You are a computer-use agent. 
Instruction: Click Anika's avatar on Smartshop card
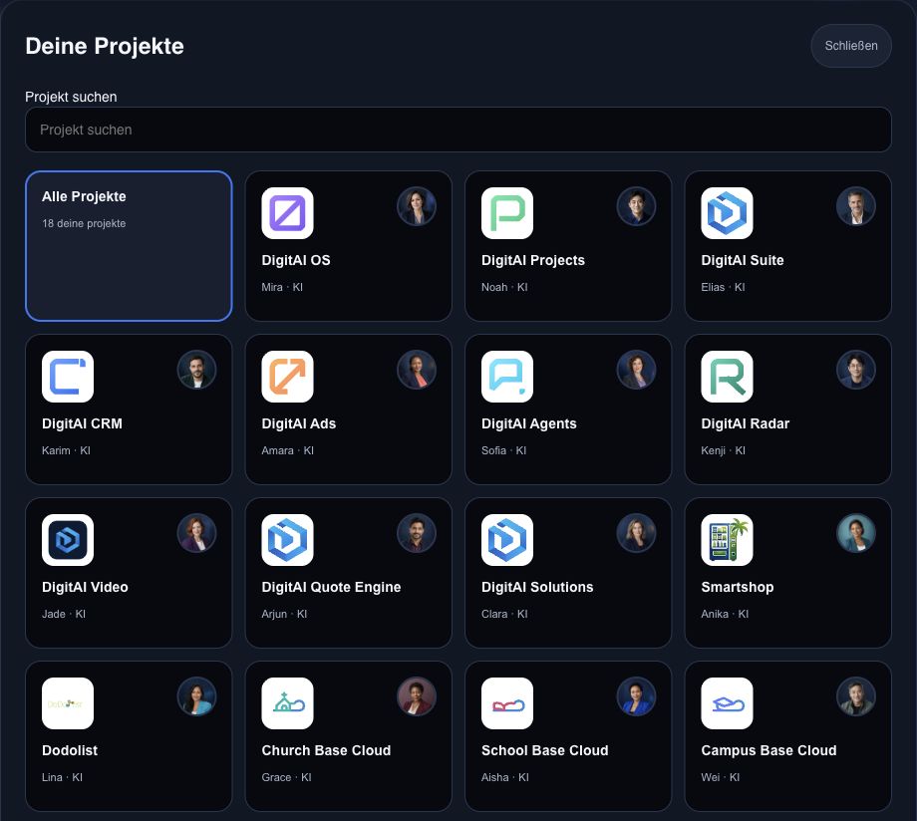point(856,533)
